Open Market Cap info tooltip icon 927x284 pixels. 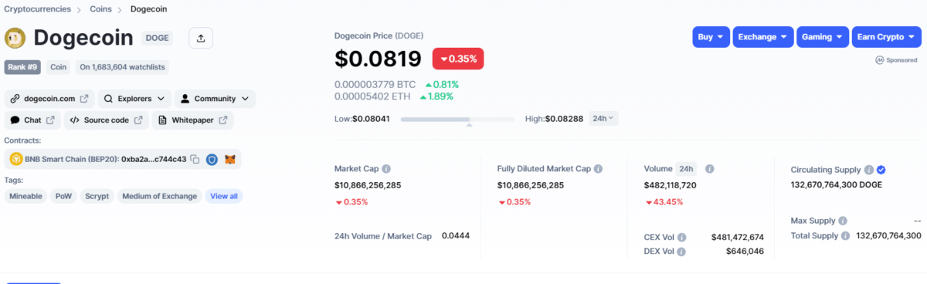click(386, 168)
